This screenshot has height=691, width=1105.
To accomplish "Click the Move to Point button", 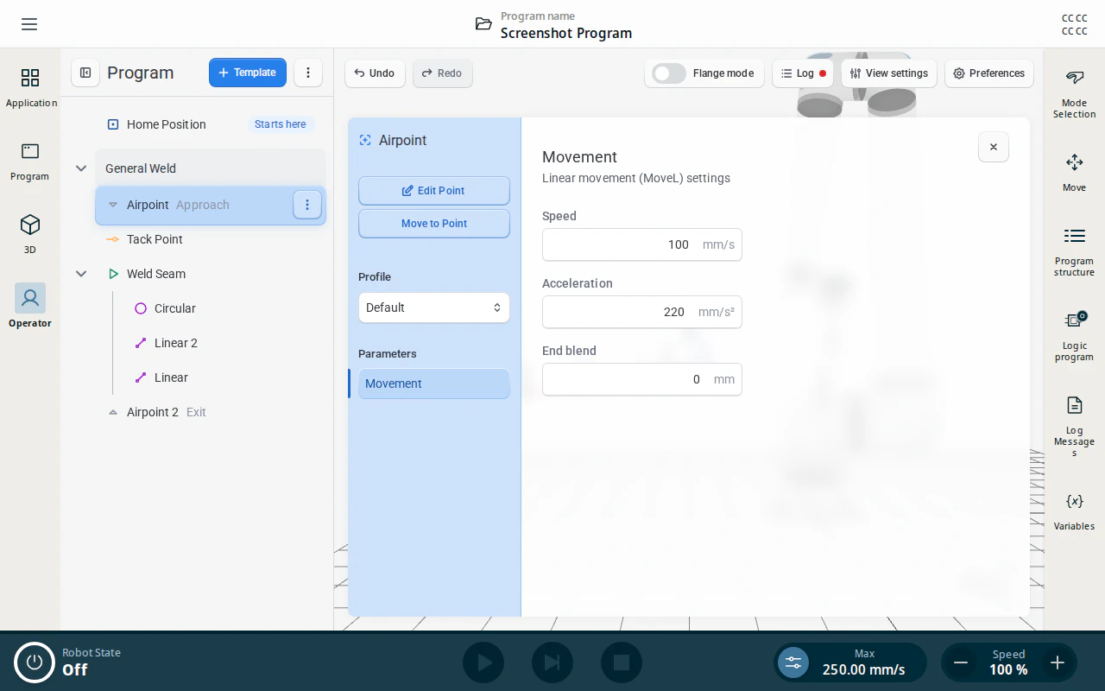I will (x=434, y=224).
